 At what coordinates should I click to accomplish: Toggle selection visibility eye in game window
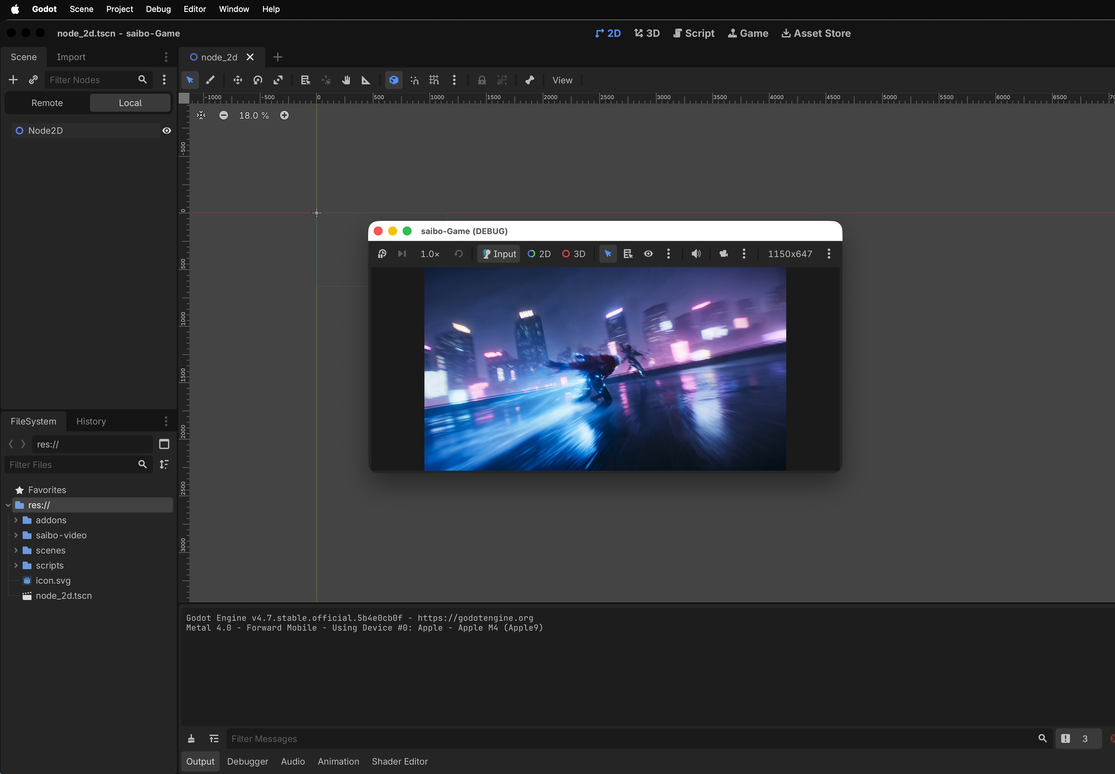point(648,254)
